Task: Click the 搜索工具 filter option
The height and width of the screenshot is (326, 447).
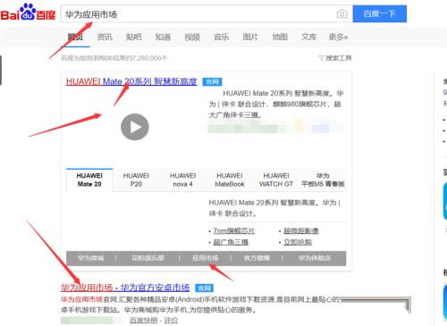Action: click(x=335, y=58)
